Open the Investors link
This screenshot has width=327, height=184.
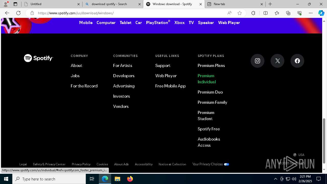coord(122,96)
